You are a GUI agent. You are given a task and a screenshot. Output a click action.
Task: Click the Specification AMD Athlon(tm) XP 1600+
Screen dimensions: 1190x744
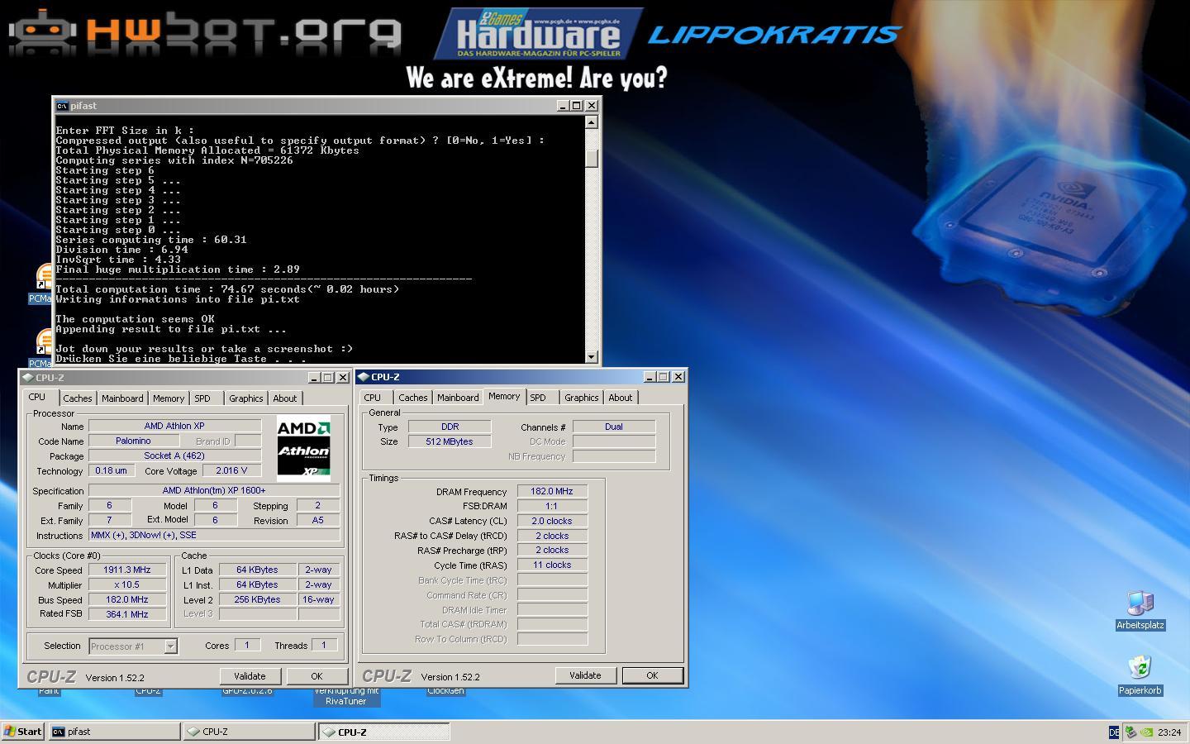tap(214, 491)
